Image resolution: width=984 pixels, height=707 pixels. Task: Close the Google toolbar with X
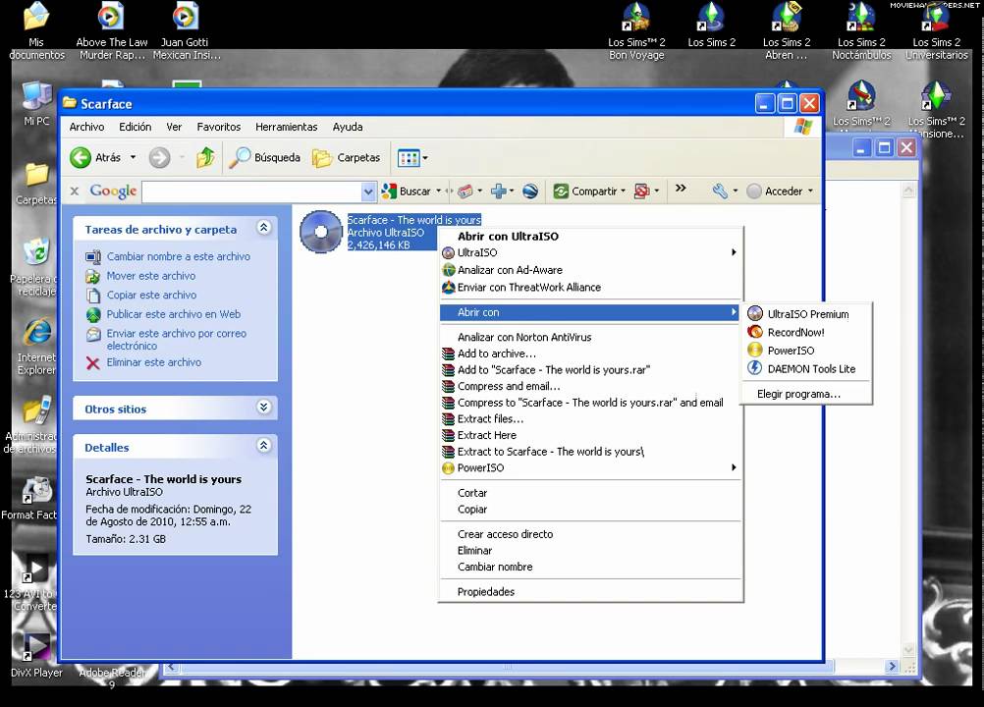(x=75, y=190)
